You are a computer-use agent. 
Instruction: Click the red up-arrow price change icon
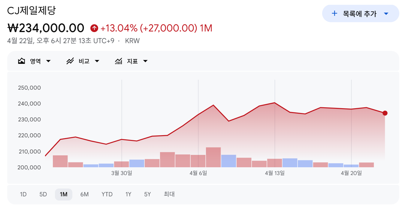(x=94, y=28)
